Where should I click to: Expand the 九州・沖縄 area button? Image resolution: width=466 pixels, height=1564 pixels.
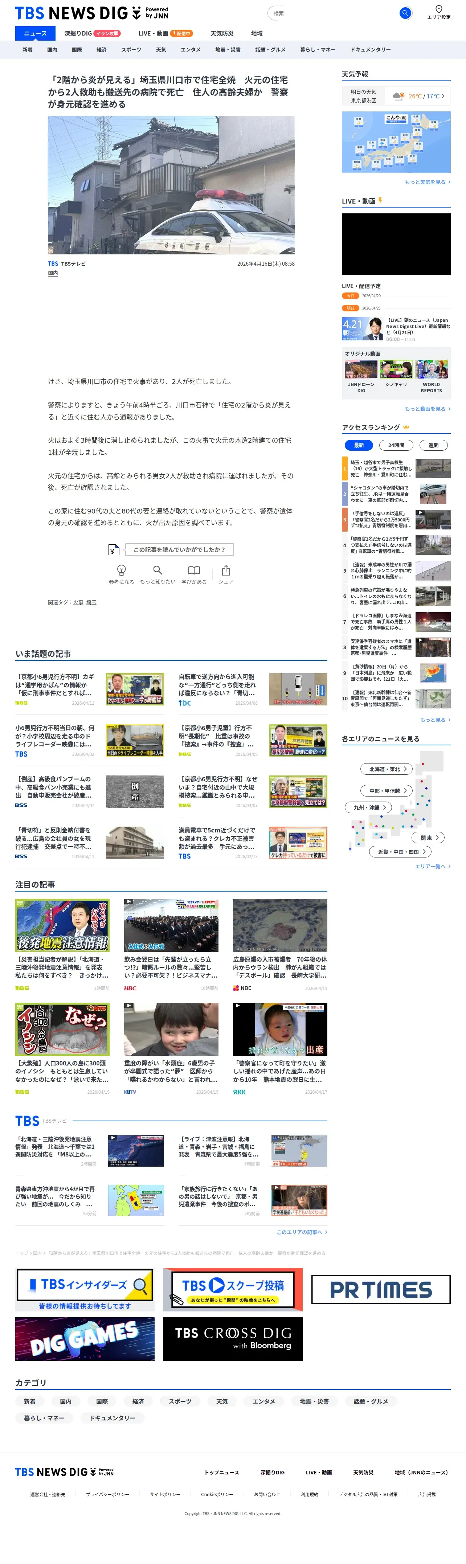369,807
